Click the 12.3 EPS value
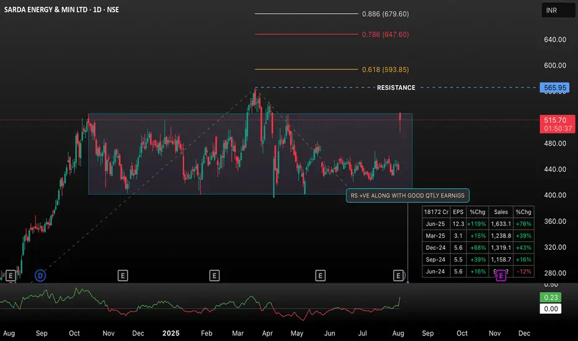Screen dimensions: 578x341 click(458, 224)
